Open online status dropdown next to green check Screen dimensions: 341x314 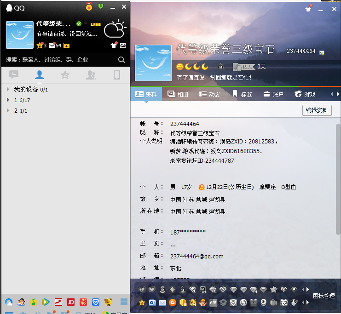pos(86,23)
